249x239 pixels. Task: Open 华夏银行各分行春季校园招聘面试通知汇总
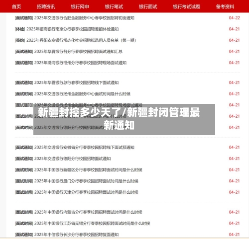point(78,52)
